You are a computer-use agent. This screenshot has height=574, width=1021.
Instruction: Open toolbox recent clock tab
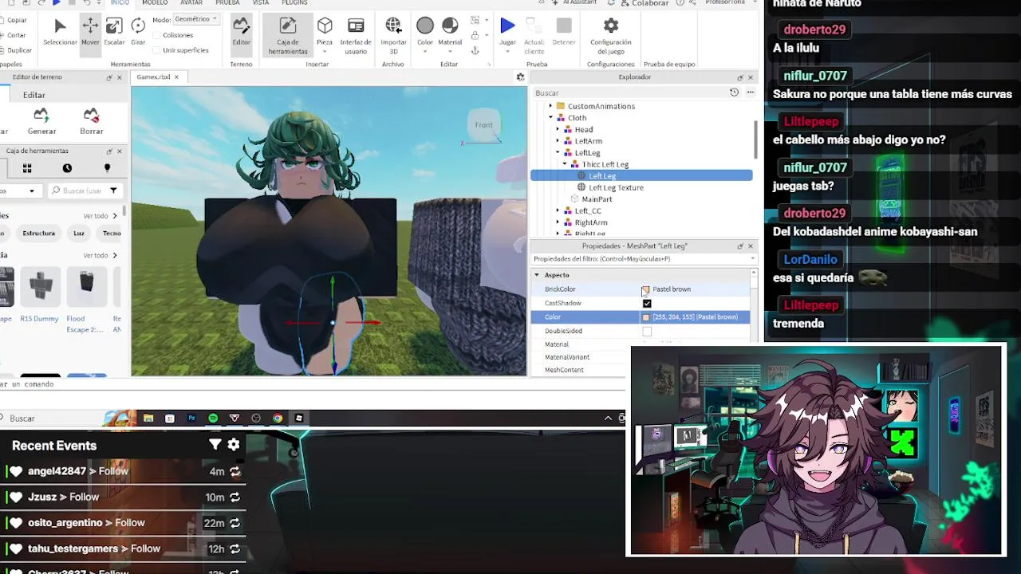pos(67,168)
